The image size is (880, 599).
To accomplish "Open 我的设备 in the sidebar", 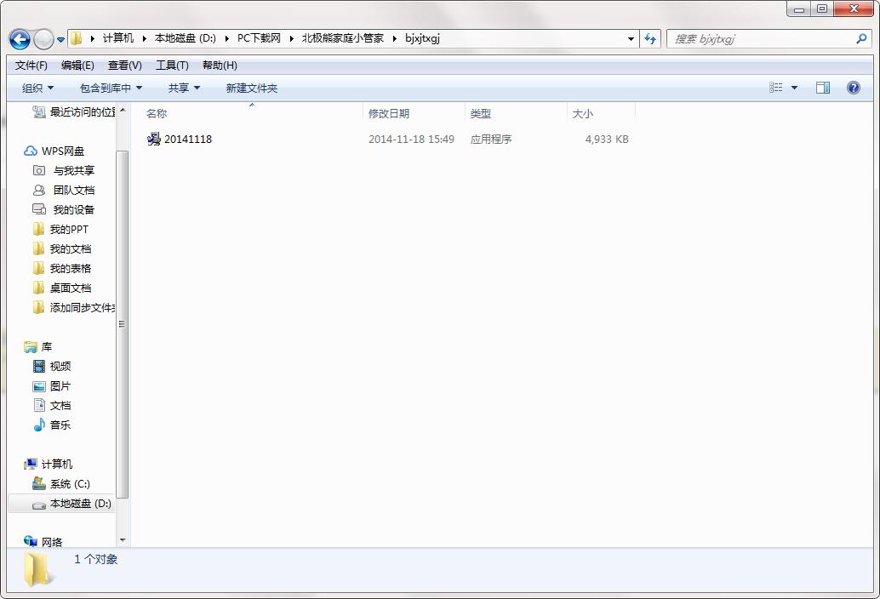I will (72, 209).
